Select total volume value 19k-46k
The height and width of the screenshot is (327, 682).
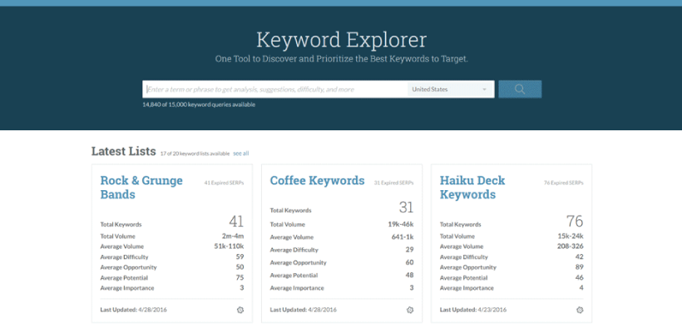click(401, 225)
